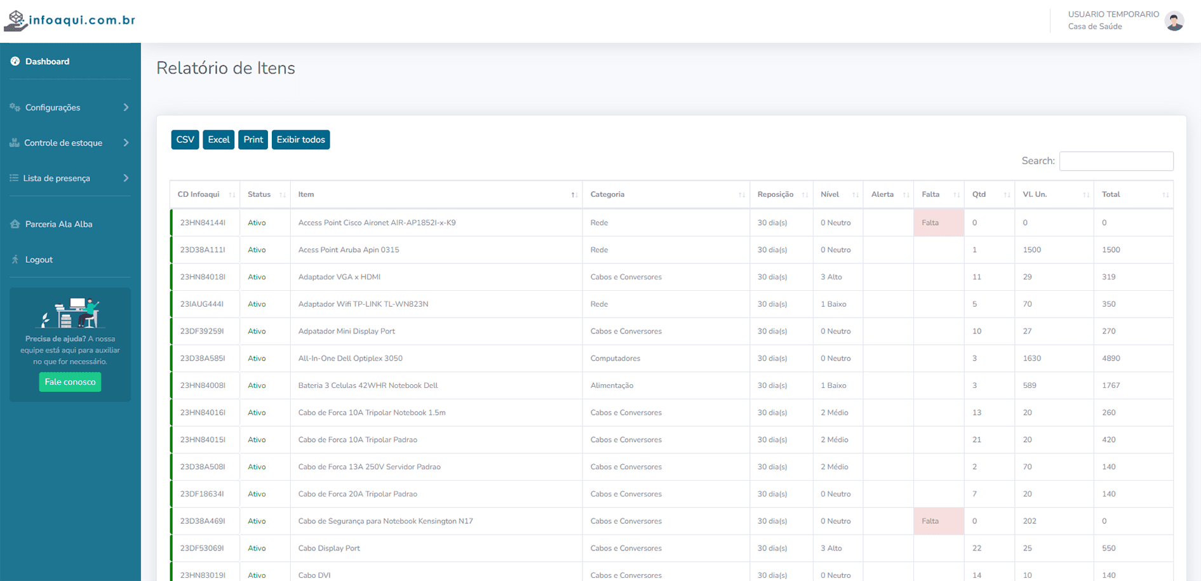
Task: Expand Controle de estoque chevron
Action: (x=126, y=143)
